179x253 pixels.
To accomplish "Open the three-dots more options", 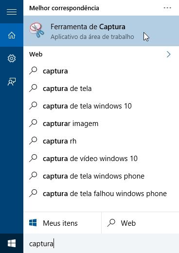I will point(167,8).
